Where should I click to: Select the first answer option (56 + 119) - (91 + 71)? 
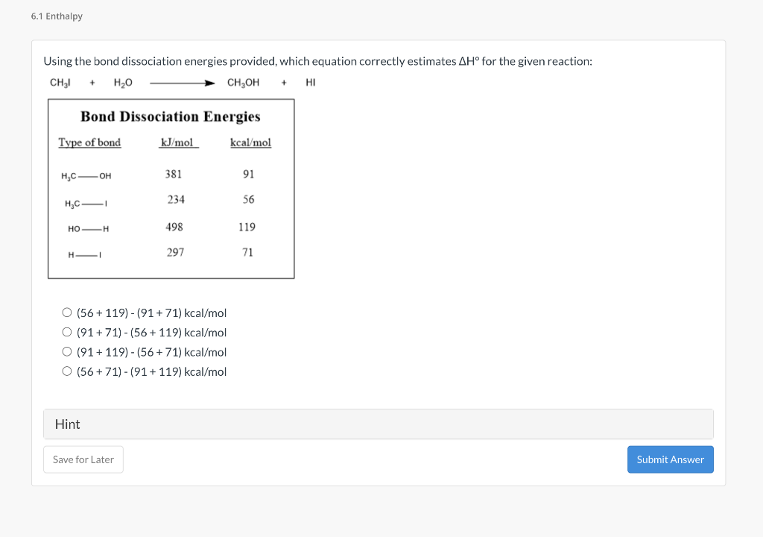66,313
